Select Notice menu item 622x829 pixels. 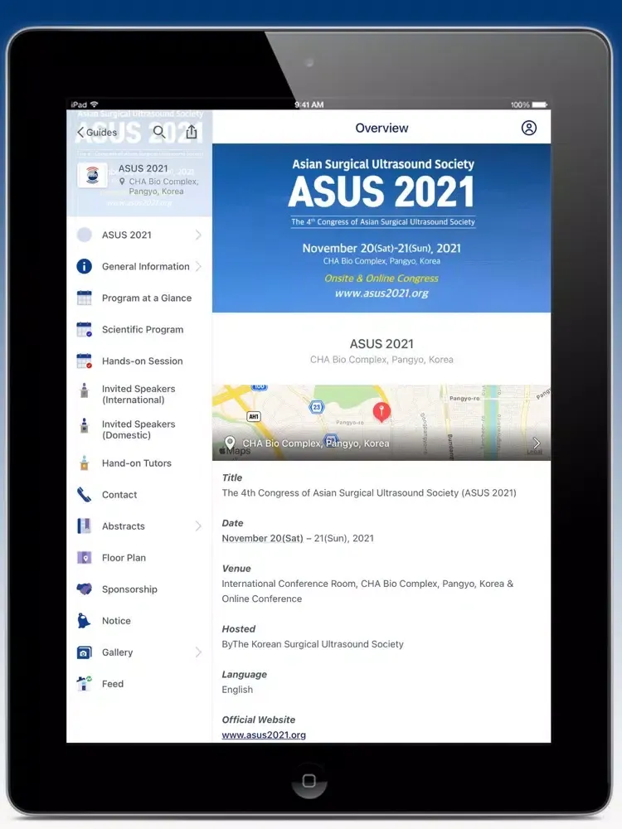pyautogui.click(x=139, y=621)
